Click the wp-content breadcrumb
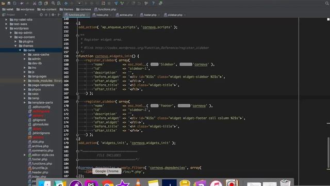Image resolution: width=330 pixels, height=186 pixels. coord(47,9)
